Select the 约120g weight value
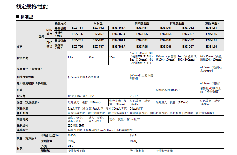Viewport: 237px width, 155px height. 72,135
